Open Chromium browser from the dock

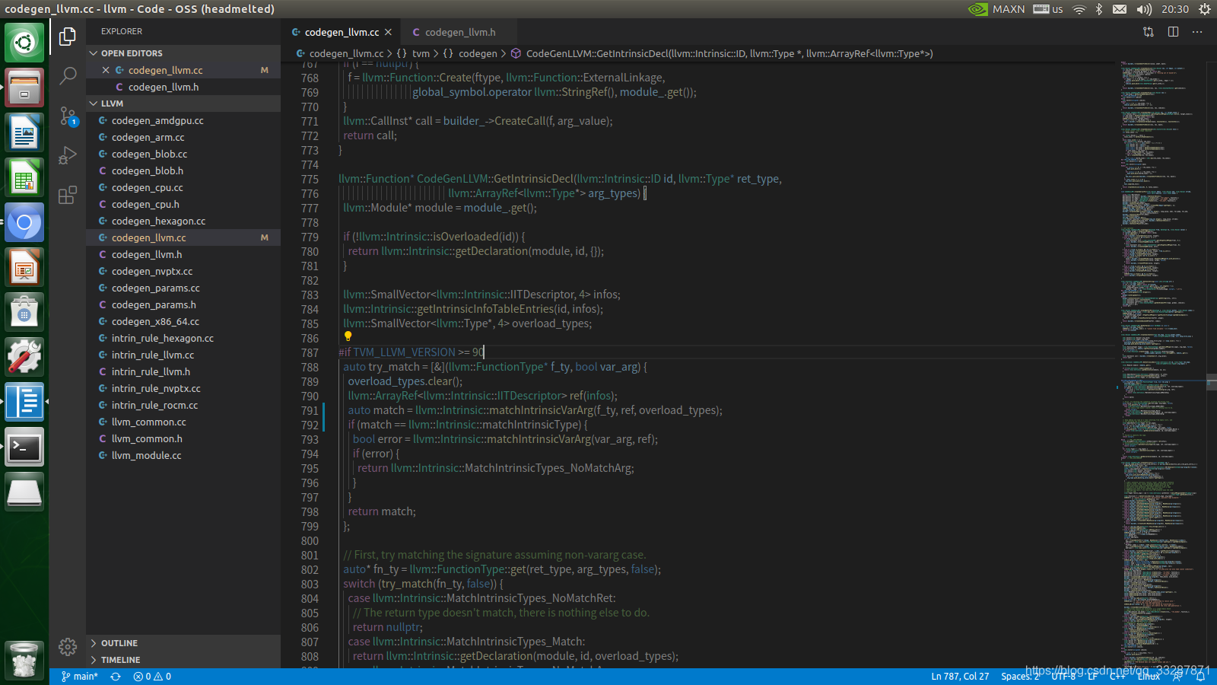tap(24, 222)
